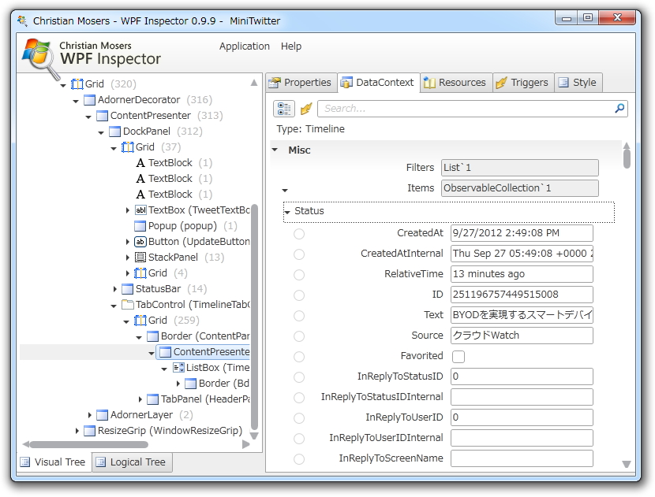This screenshot has height=497, width=655.
Task: Click the property panel scroll-down arrow
Action: tap(626, 464)
